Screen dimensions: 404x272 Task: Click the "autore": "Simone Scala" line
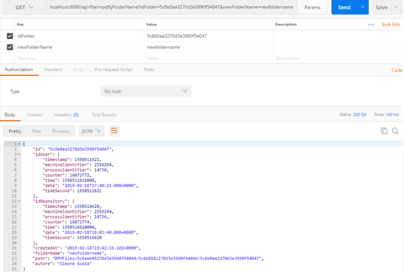(62, 264)
